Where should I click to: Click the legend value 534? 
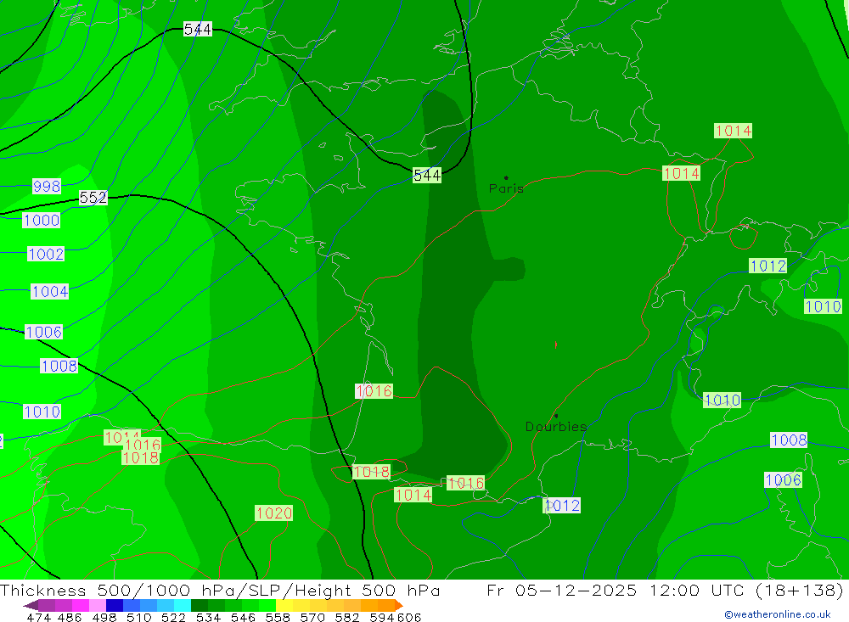click(208, 618)
